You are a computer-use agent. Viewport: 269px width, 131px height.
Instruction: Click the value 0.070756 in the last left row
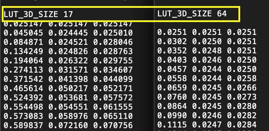(113, 126)
